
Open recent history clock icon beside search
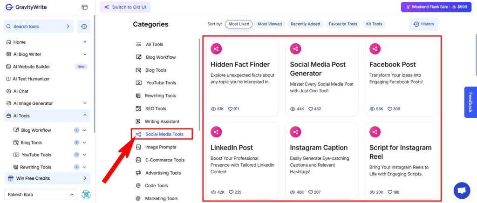coord(84,27)
